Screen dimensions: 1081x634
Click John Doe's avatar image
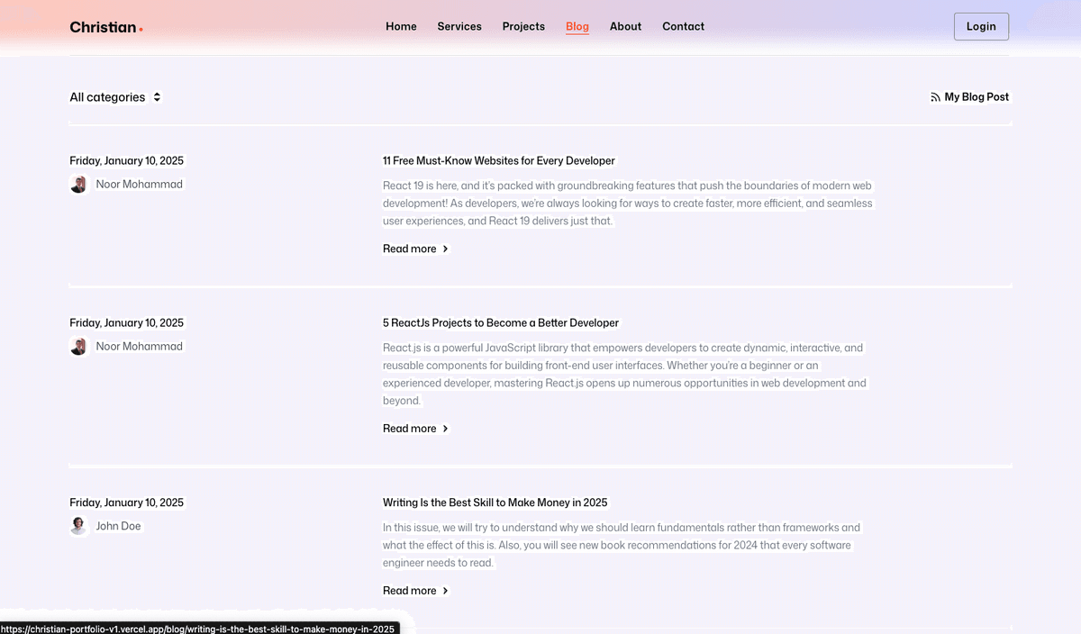(x=78, y=526)
